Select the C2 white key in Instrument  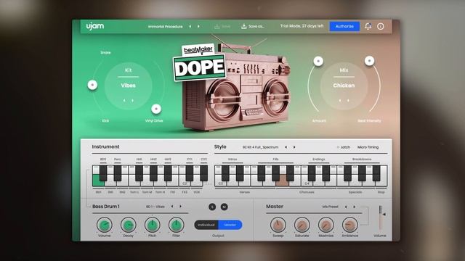(185, 183)
